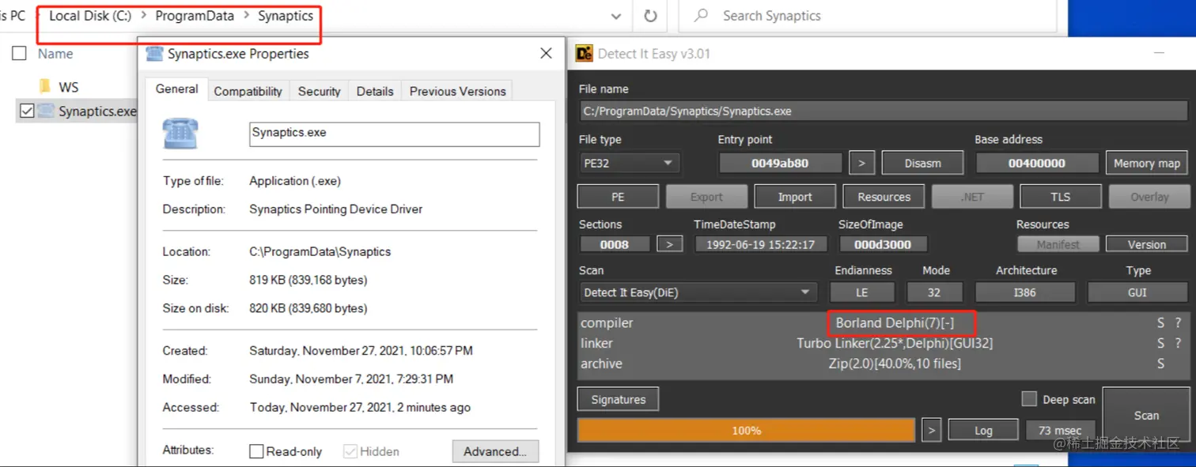Click the SizeOfImage value 000d3000
Image resolution: width=1196 pixels, height=467 pixels.
(x=883, y=244)
